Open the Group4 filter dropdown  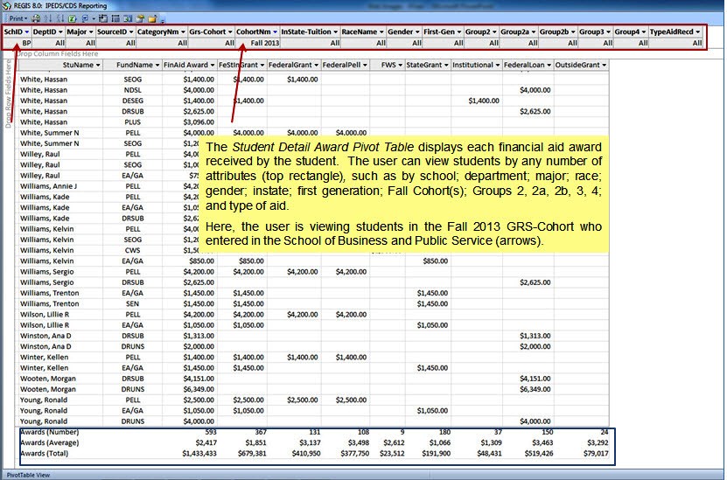click(x=644, y=31)
